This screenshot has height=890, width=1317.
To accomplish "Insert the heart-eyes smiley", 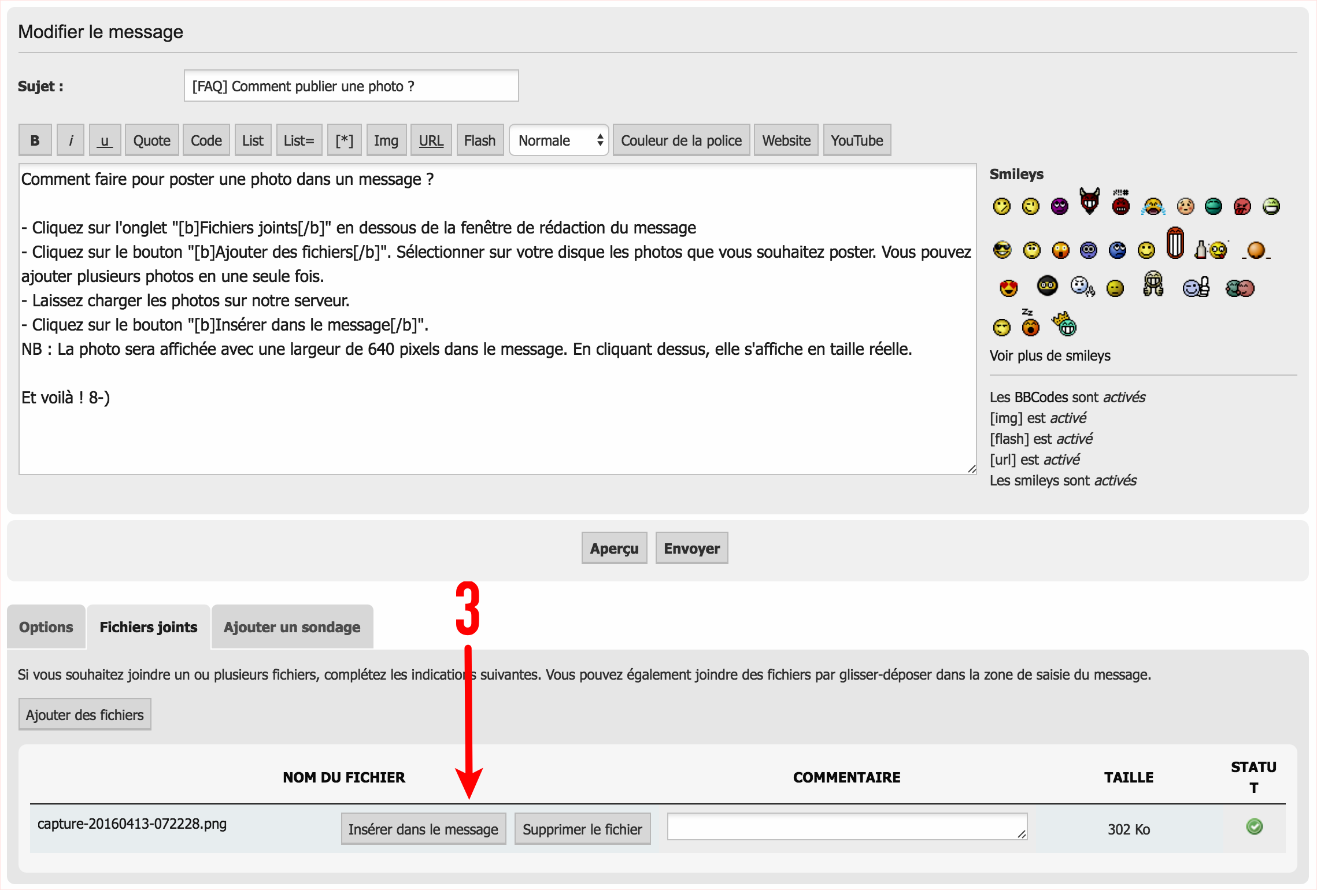I will pos(1008,287).
